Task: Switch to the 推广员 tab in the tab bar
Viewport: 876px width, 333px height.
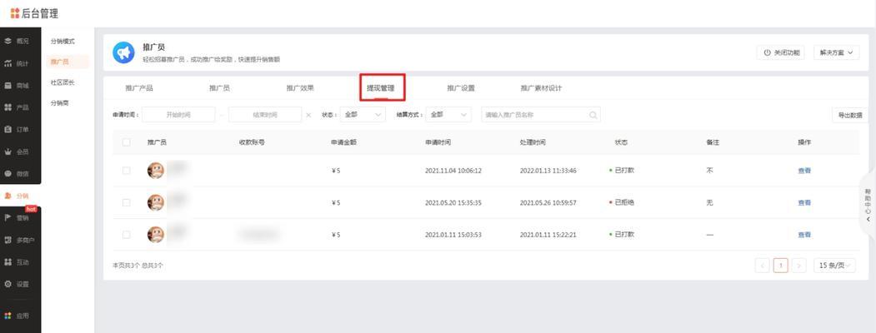Action: pos(219,88)
